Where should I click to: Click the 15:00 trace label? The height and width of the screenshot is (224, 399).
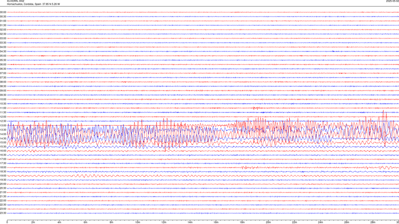(x=3, y=142)
